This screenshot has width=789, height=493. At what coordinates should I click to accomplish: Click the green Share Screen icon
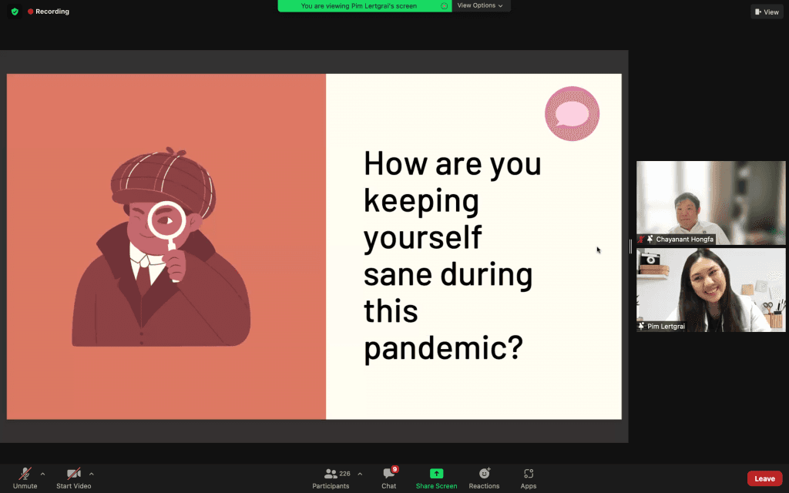click(x=436, y=474)
